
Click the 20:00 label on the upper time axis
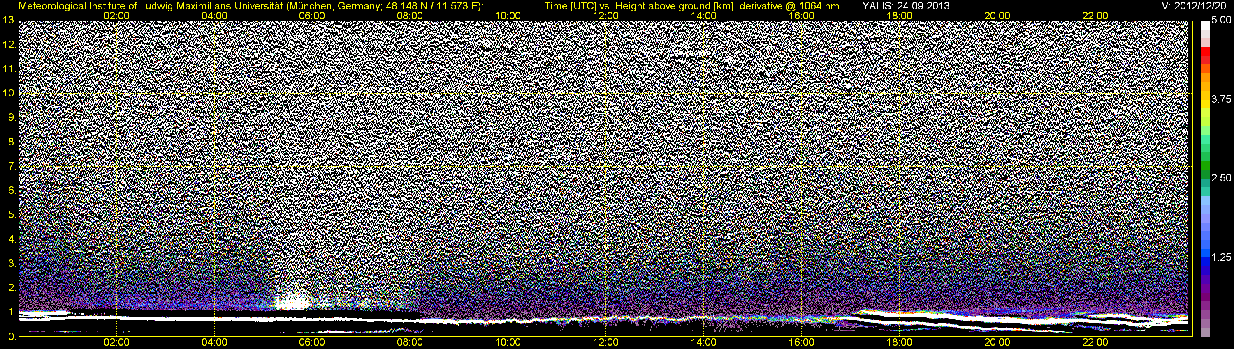tap(997, 16)
